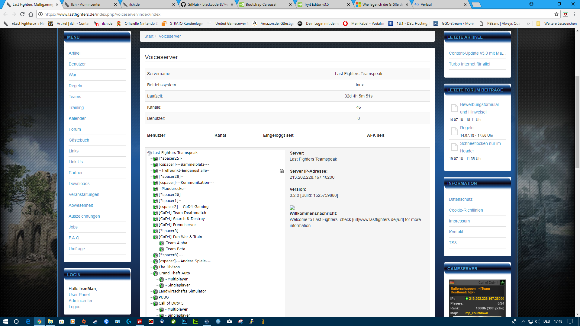Screen dimensions: 580x326
Task: Open the Amazon.de bookmark
Action: tap(273, 24)
